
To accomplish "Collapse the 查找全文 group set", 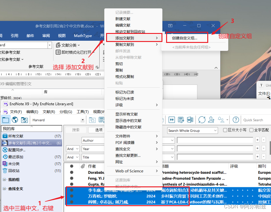I will [4, 189].
